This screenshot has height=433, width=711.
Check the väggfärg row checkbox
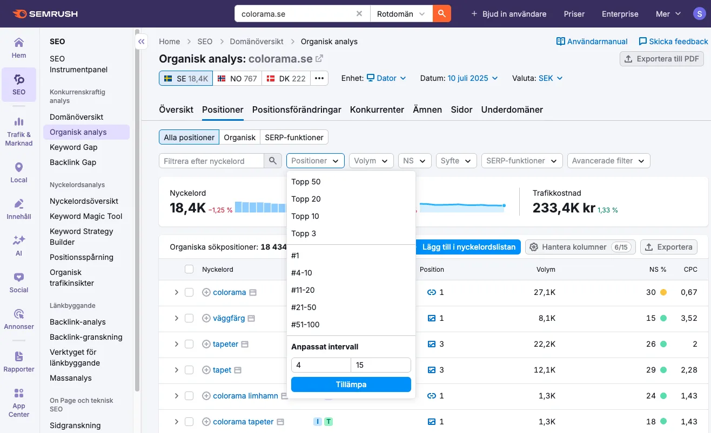(x=189, y=318)
